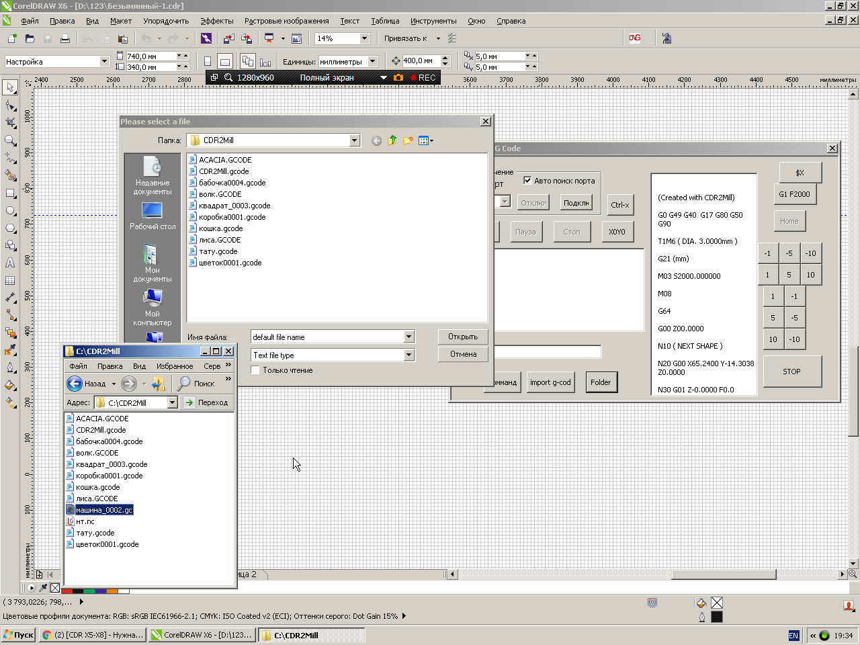Select the Table tool in toolbox
Image resolution: width=860 pixels, height=645 pixels.
point(10,280)
